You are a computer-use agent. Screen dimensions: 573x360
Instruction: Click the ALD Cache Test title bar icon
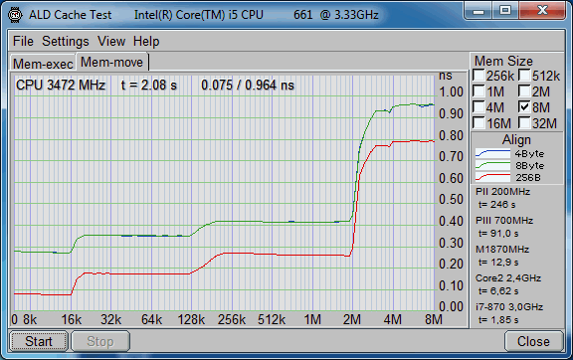[x=15, y=15]
